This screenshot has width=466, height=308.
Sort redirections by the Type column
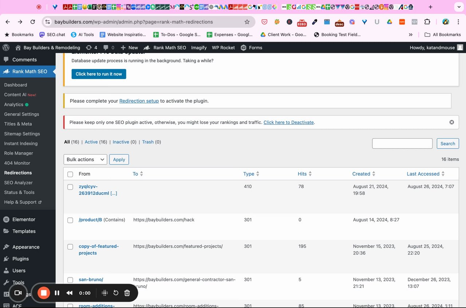[x=251, y=174]
